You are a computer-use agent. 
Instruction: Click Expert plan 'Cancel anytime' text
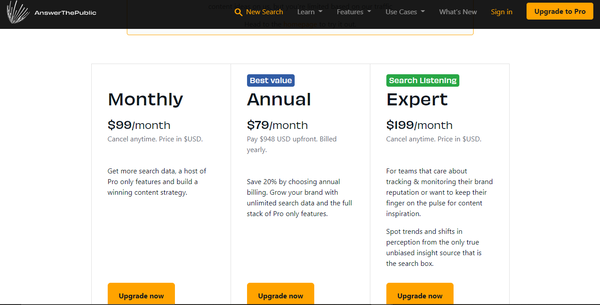[434, 139]
